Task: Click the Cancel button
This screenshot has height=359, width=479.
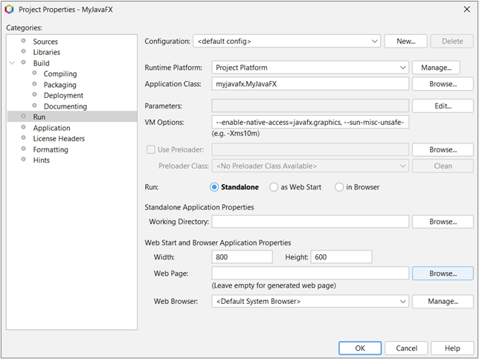Action: click(406, 349)
